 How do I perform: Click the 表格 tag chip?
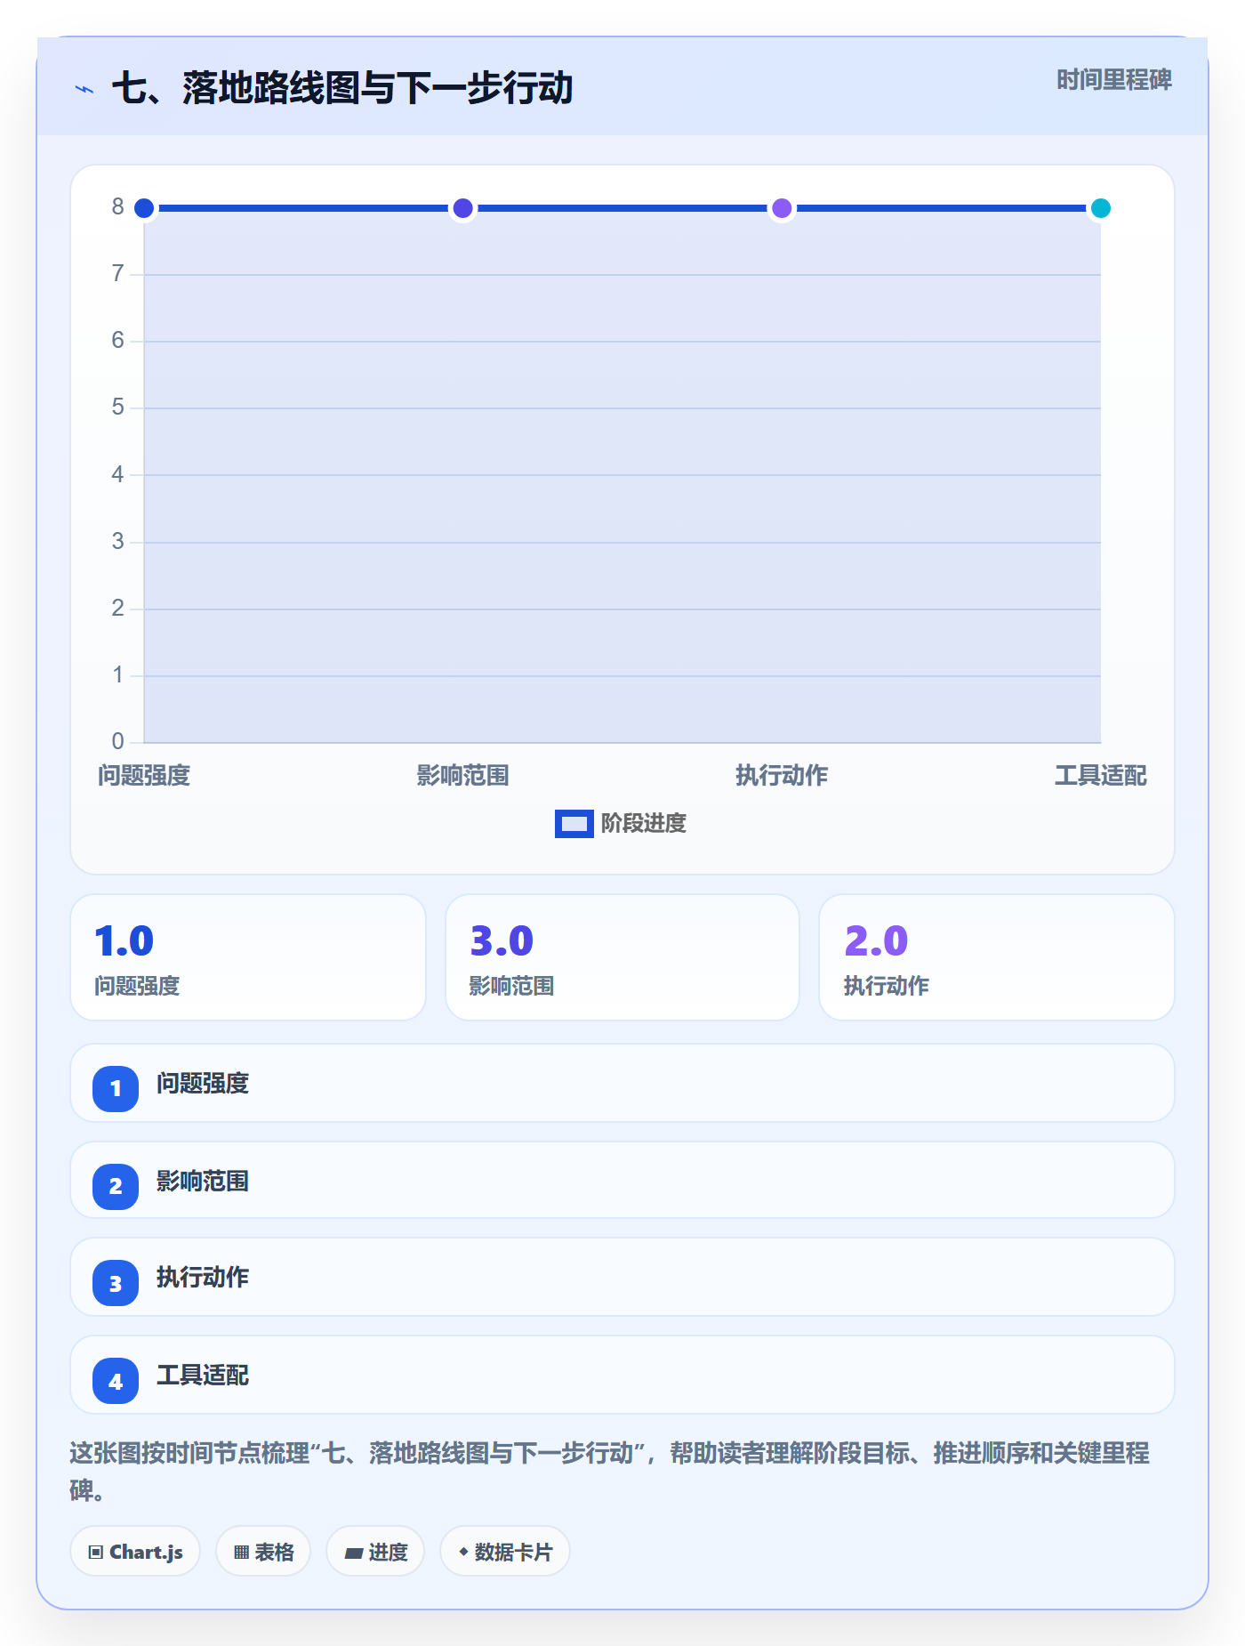[x=263, y=1552]
